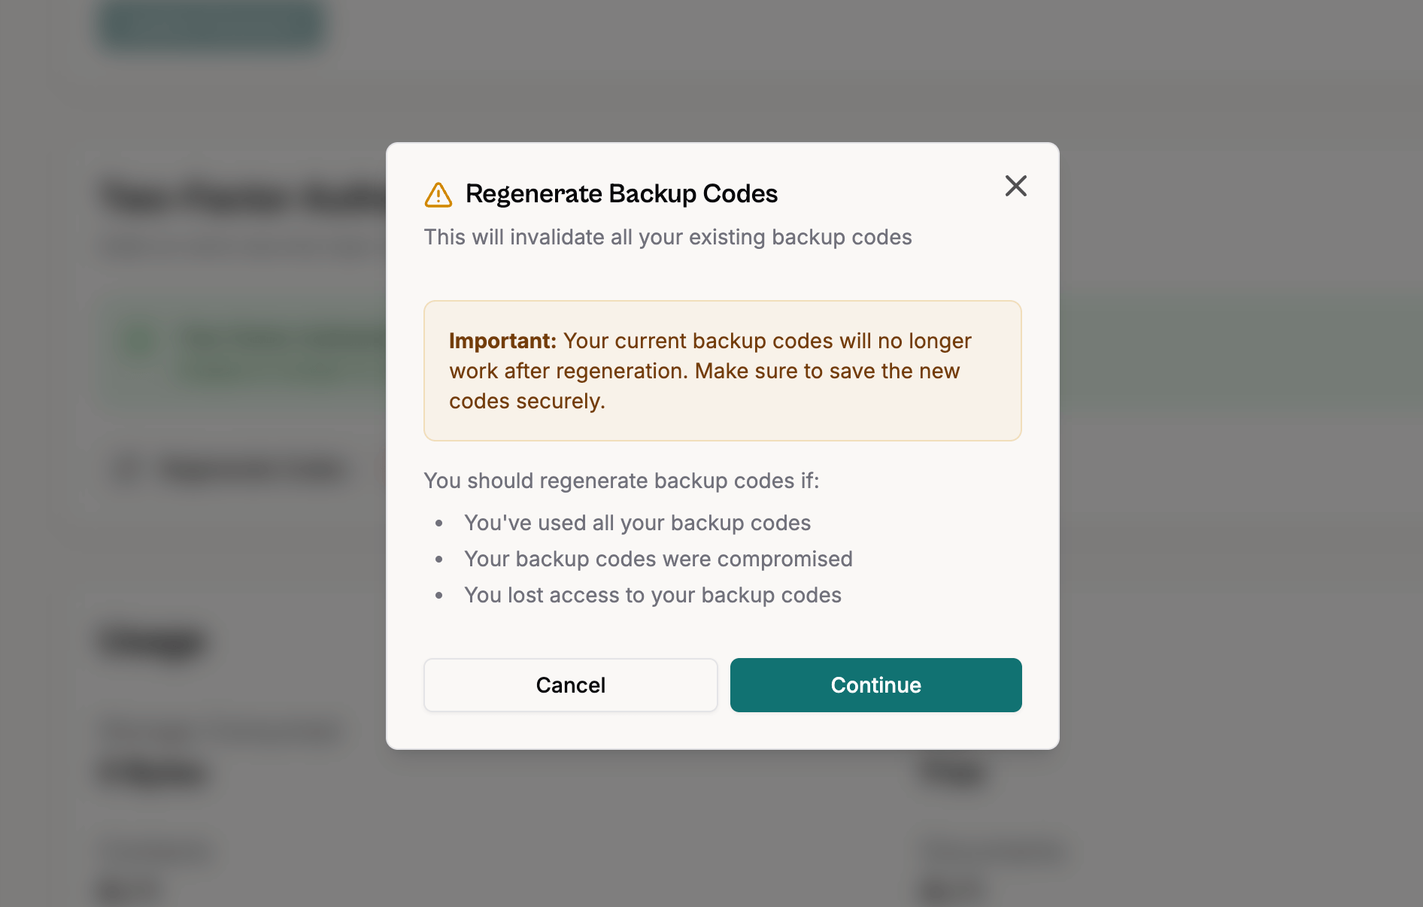Viewport: 1423px width, 907px height.
Task: Click the warning triangle icon beside the dialog title
Action: pyautogui.click(x=438, y=194)
